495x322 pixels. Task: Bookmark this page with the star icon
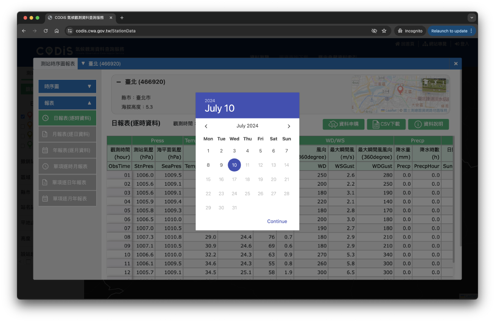(384, 31)
